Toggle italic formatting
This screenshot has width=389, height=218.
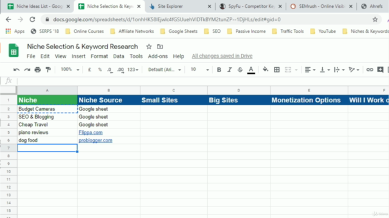pos(230,70)
